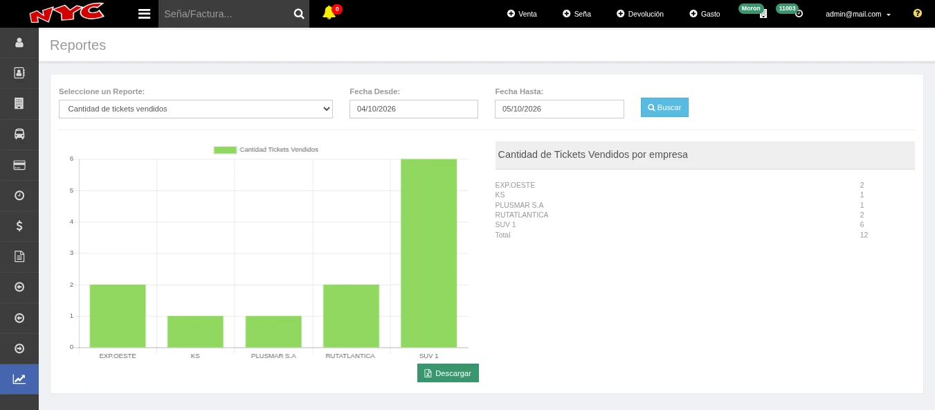Viewport: 935px width, 410px height.
Task: Open the building sidebar icon
Action: pyautogui.click(x=19, y=103)
